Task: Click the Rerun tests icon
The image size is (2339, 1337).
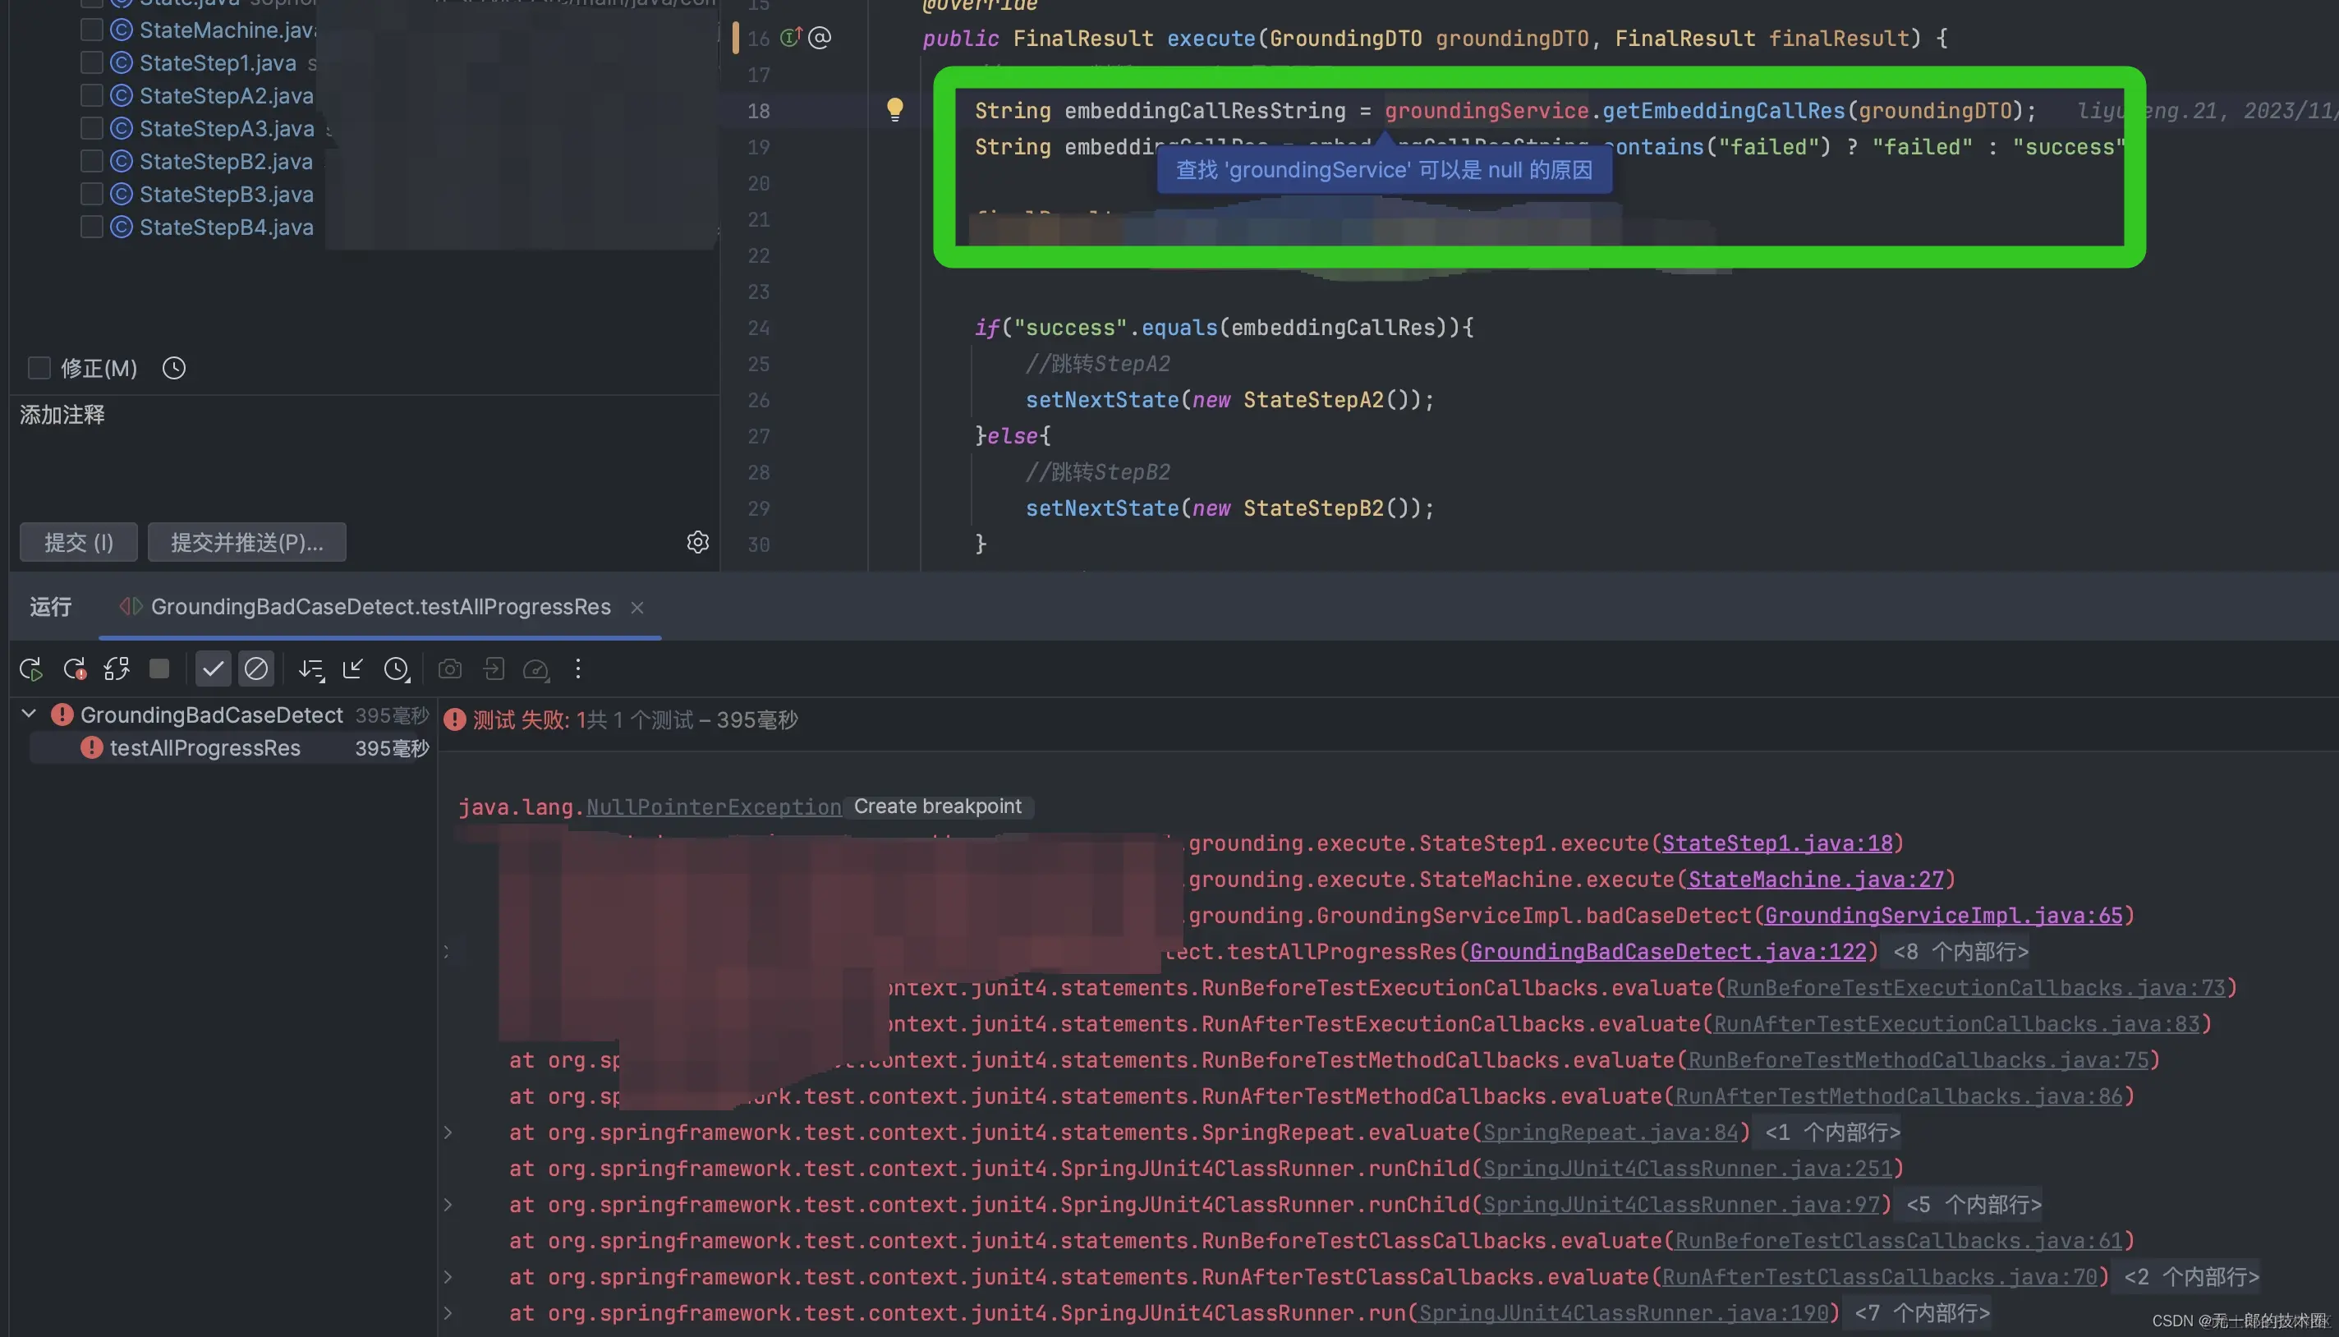Action: click(x=31, y=669)
